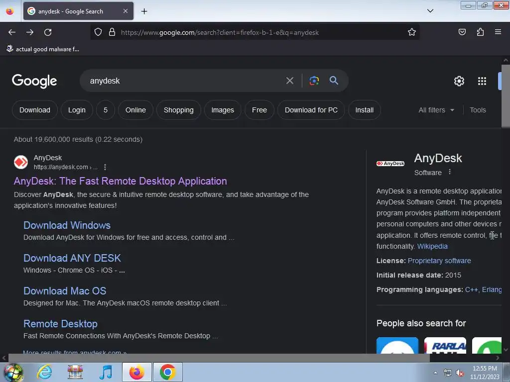Click the AnyDesk logo in the knowledge panel
The width and height of the screenshot is (510, 382).
[x=390, y=163]
